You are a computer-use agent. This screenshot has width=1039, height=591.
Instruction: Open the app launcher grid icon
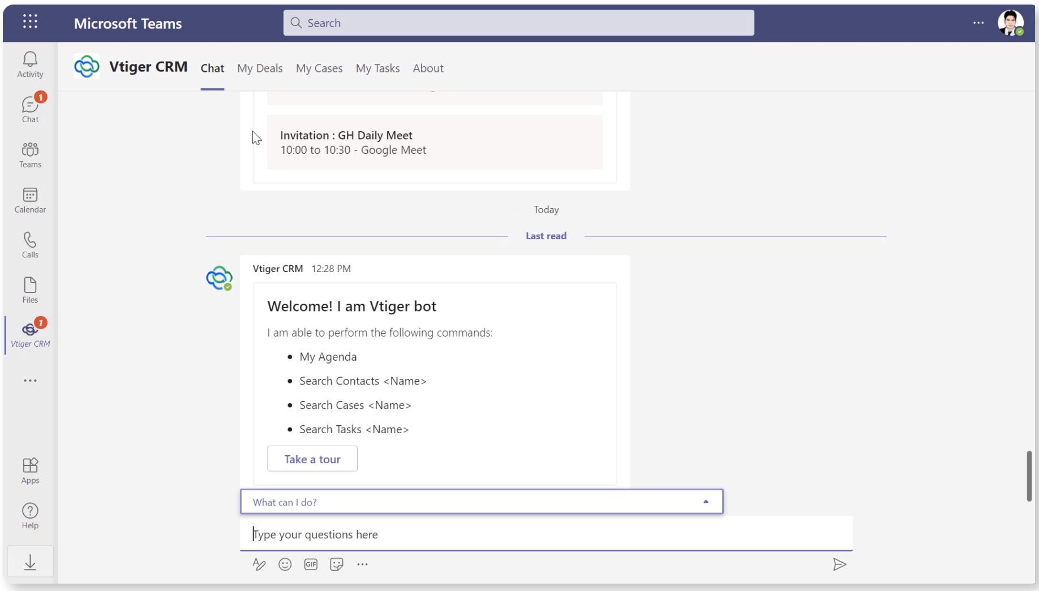tap(30, 22)
